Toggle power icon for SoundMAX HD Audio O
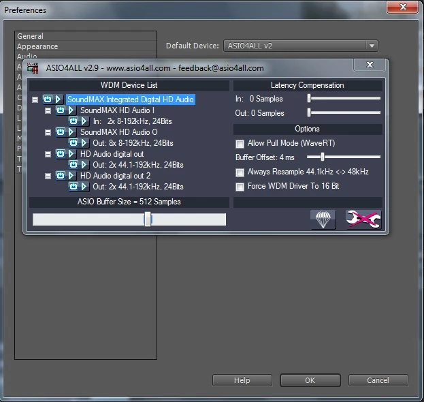The width and height of the screenshot is (424, 402). tap(61, 132)
